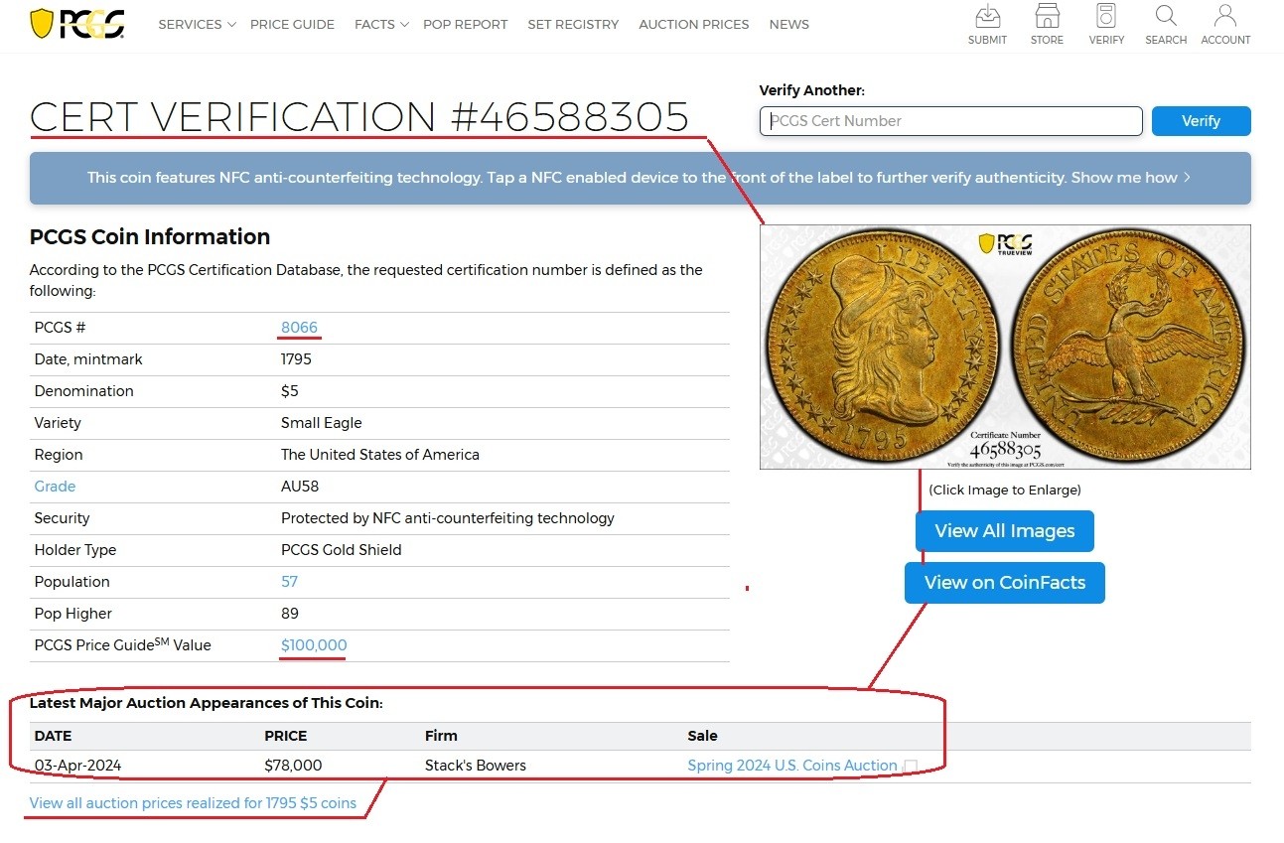
Task: Open the Price Guide menu item
Action: (292, 24)
